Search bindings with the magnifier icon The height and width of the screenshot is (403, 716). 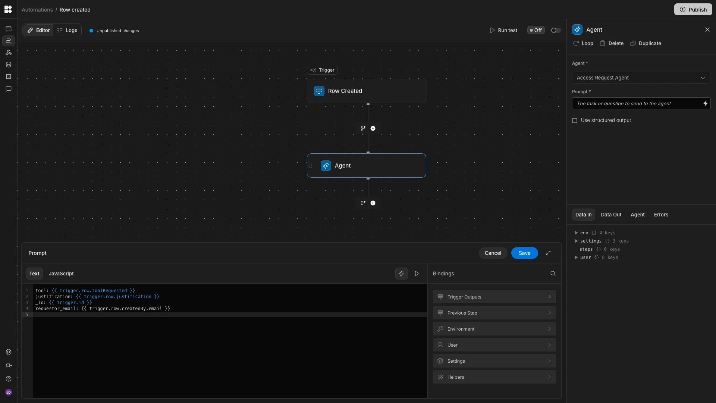[x=553, y=274]
